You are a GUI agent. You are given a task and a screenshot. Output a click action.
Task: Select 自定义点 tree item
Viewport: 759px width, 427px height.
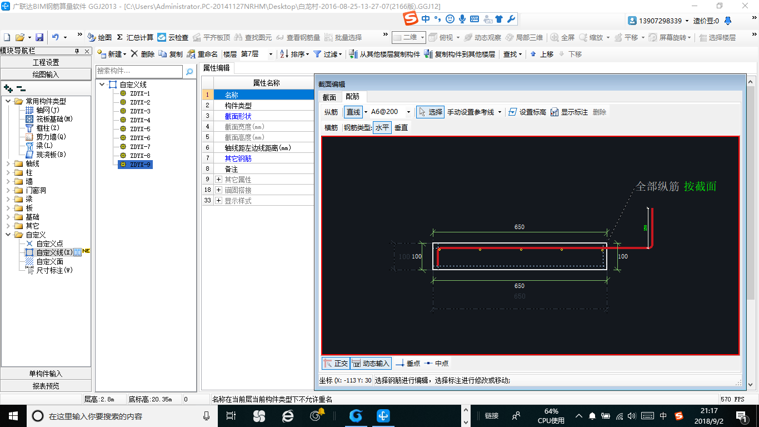click(x=49, y=244)
